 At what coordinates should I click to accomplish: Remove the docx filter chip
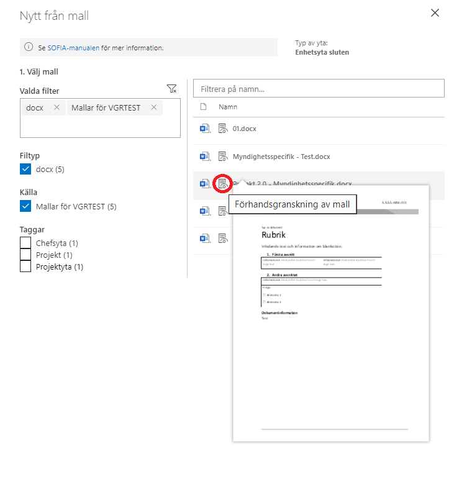(57, 107)
